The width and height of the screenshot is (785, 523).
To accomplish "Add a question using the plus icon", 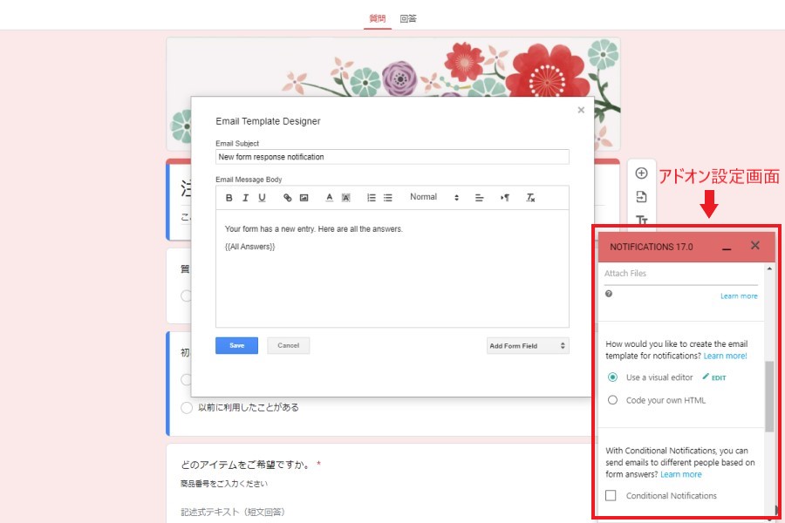I will [x=641, y=173].
